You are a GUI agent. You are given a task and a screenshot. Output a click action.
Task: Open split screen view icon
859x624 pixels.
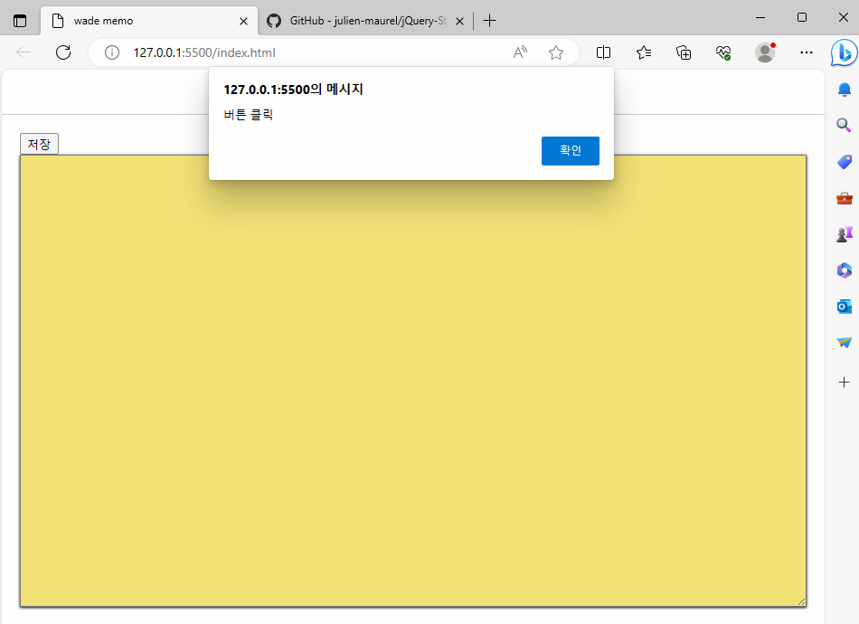point(603,52)
